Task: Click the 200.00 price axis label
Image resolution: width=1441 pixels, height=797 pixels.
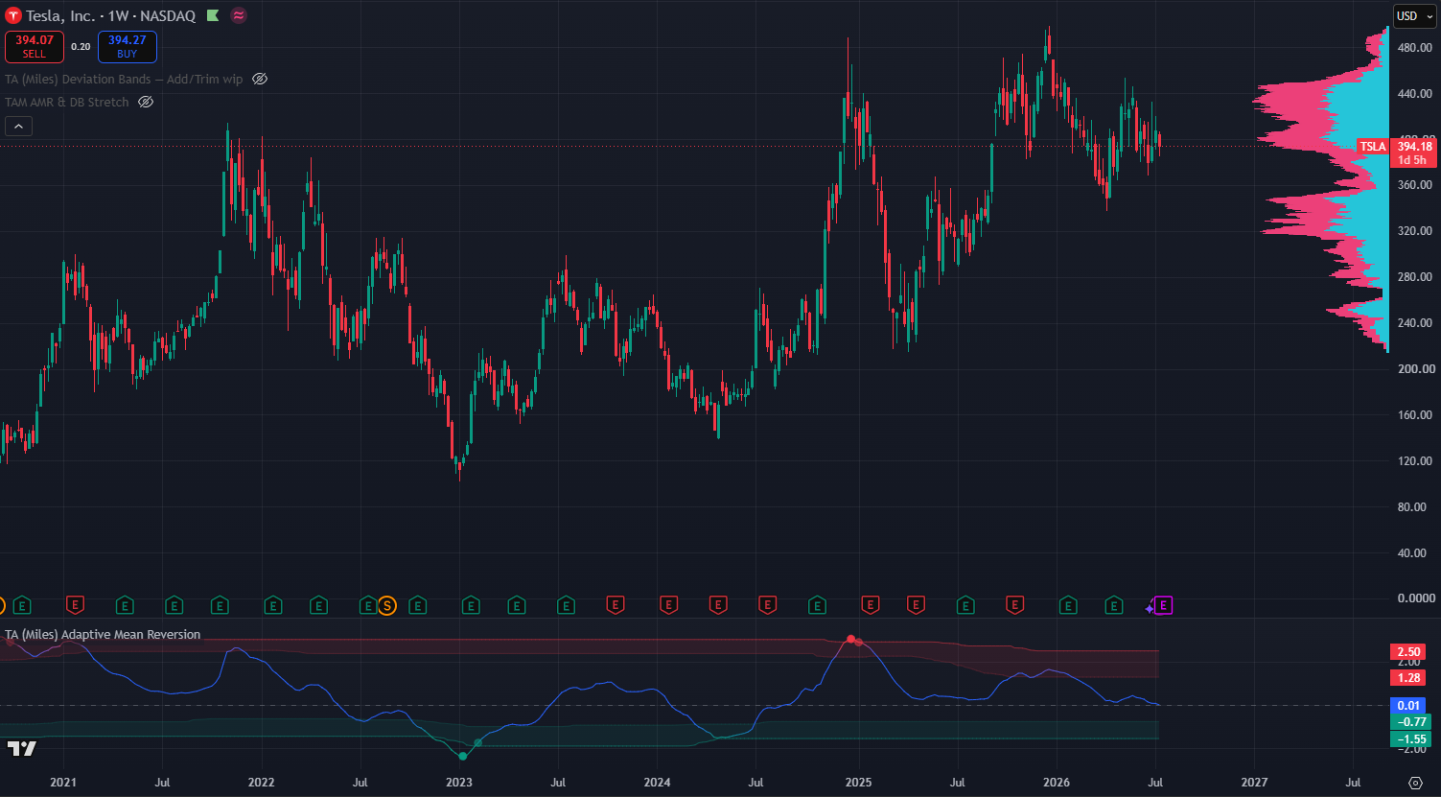Action: [1415, 369]
